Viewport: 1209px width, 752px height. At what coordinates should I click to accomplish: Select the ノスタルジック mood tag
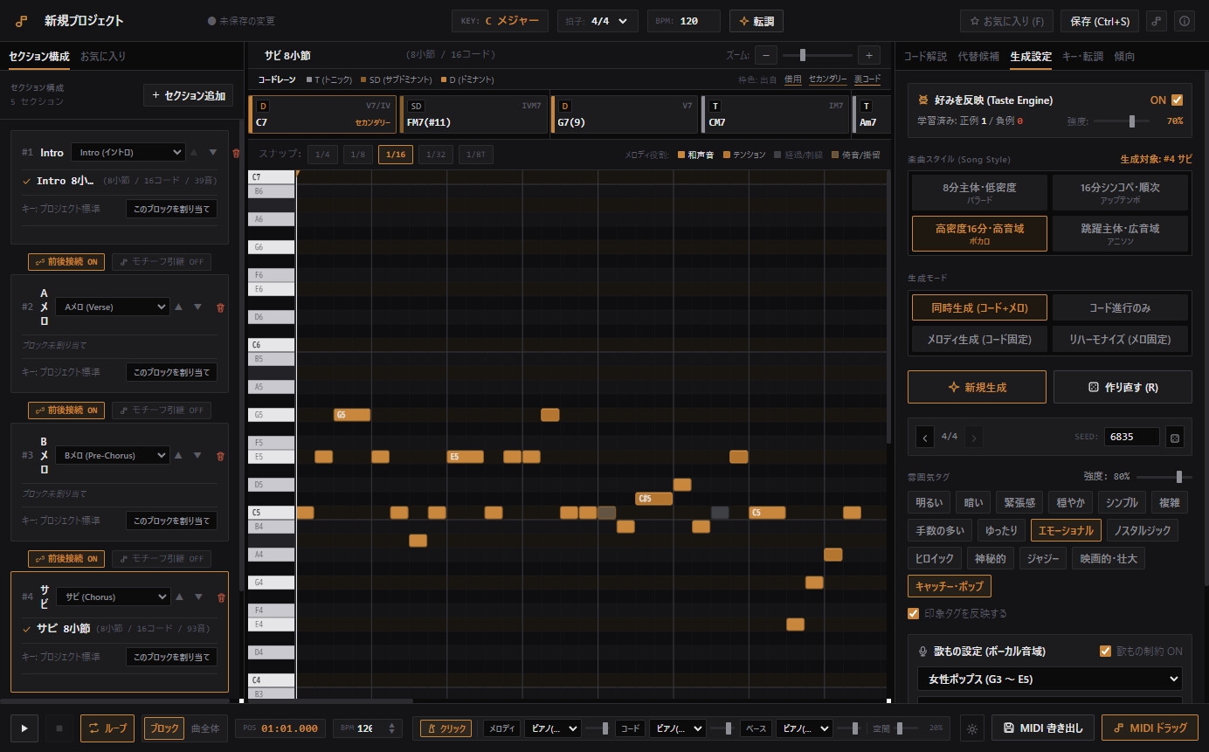[1142, 530]
